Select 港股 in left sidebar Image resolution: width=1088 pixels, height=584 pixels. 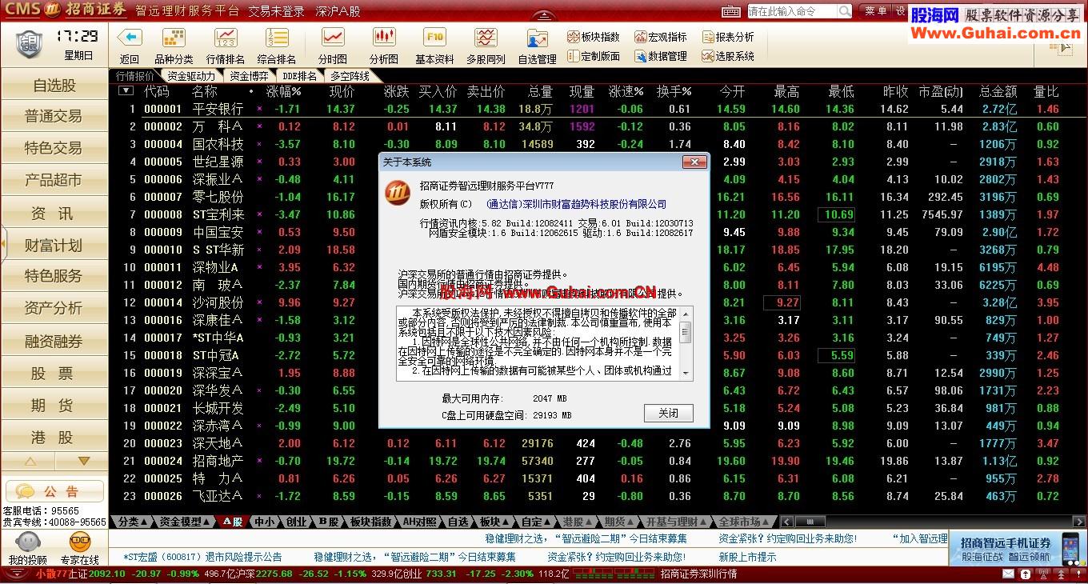pyautogui.click(x=54, y=438)
